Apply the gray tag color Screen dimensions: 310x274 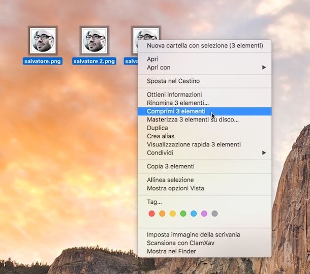pyautogui.click(x=214, y=214)
